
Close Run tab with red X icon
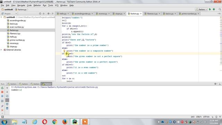(x=2, y=110)
